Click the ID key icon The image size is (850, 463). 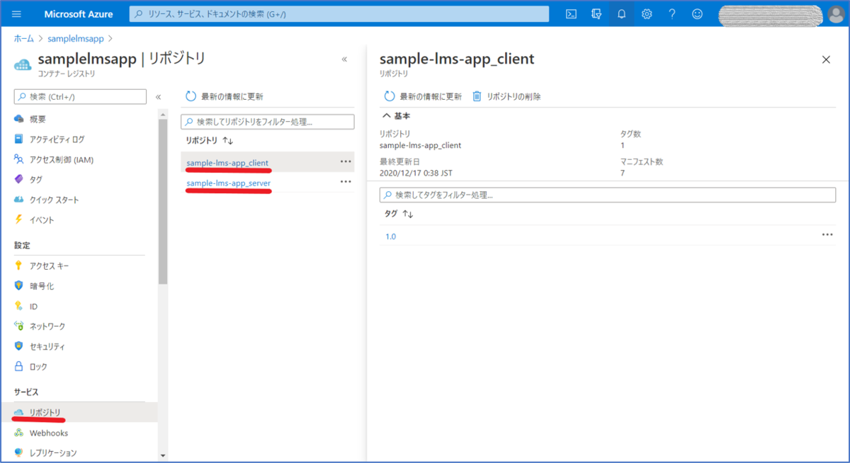coord(19,307)
